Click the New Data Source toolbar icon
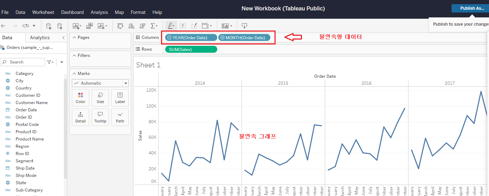 point(49,26)
